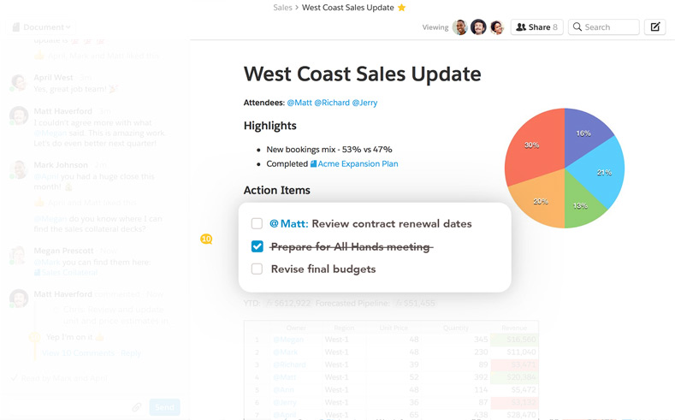The image size is (675, 420).
Task: Click the @Richard attendee mention
Action: (x=331, y=103)
